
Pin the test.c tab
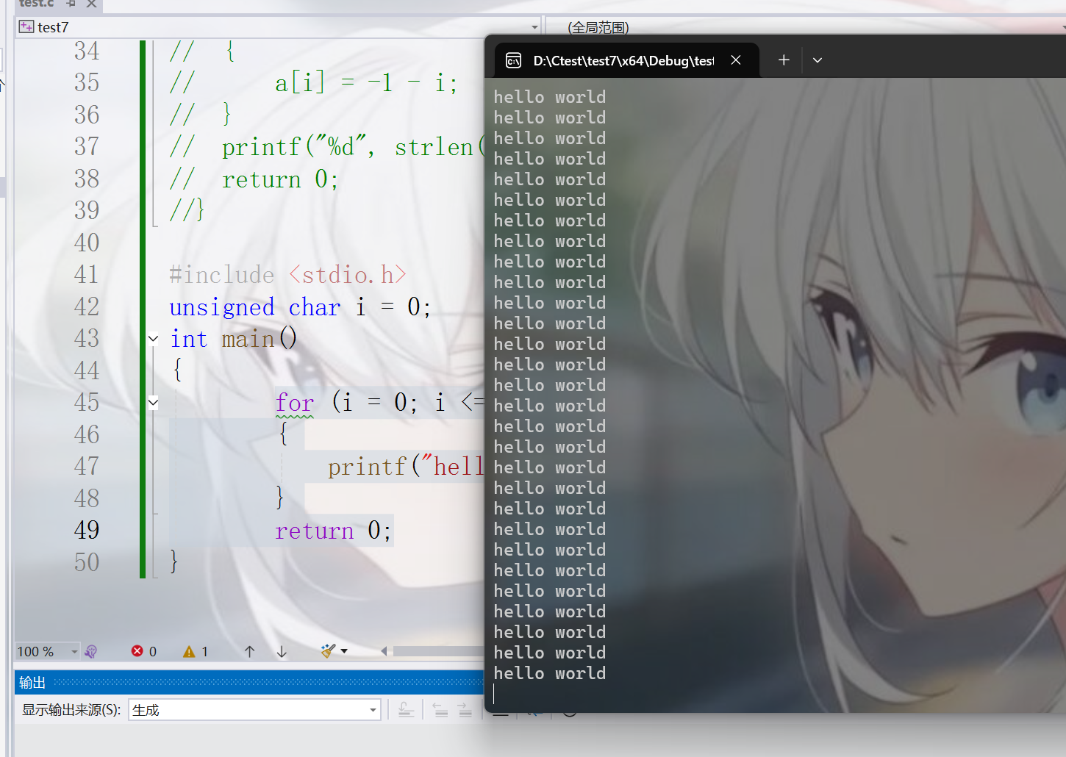71,4
